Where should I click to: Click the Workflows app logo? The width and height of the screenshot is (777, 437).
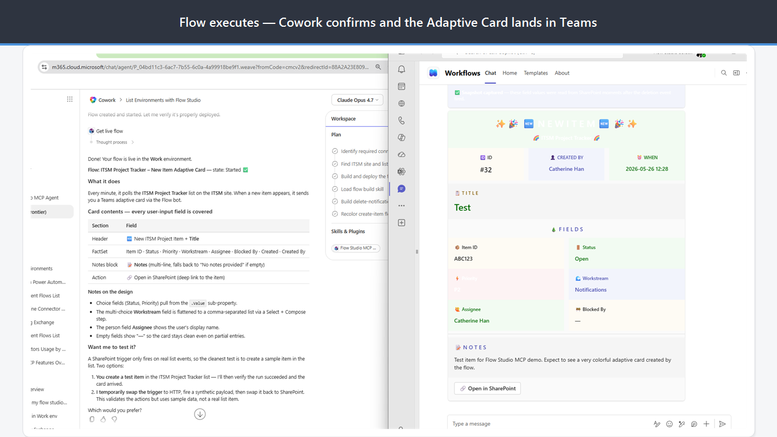(x=433, y=73)
